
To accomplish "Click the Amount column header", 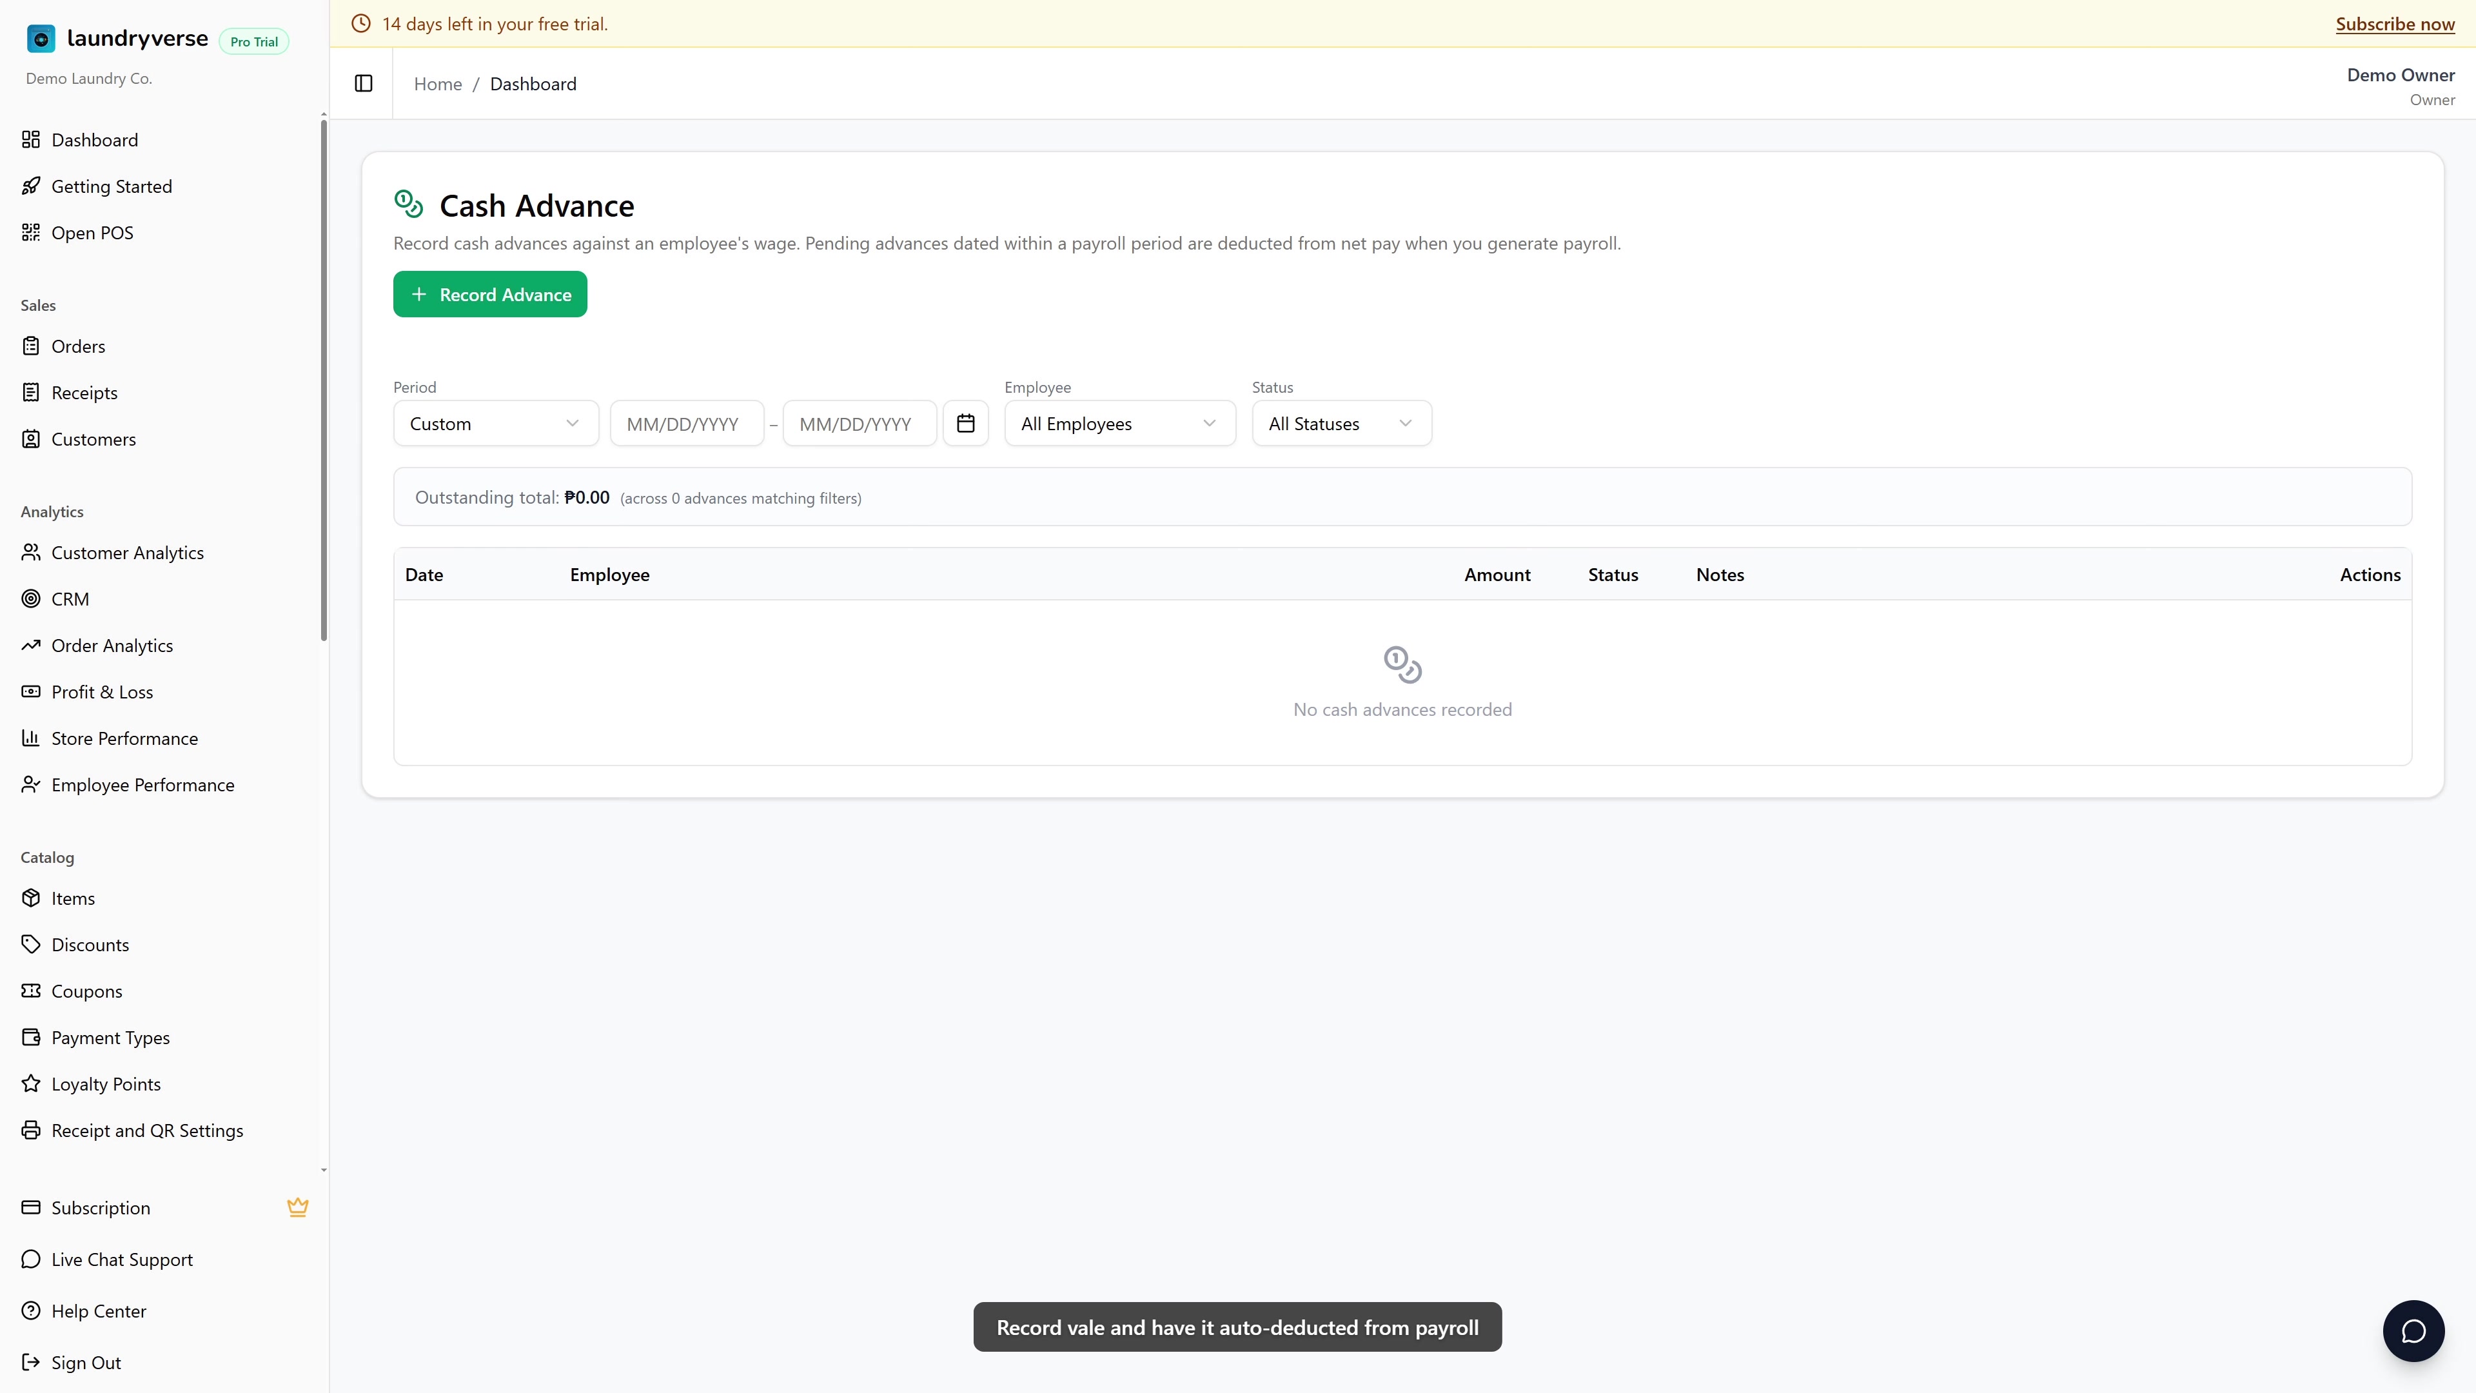I will click(x=1497, y=574).
